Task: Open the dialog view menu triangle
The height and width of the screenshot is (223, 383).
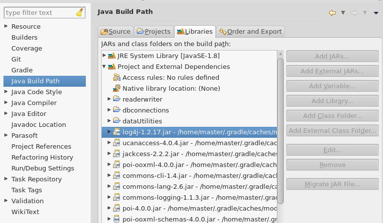Action: [x=376, y=13]
